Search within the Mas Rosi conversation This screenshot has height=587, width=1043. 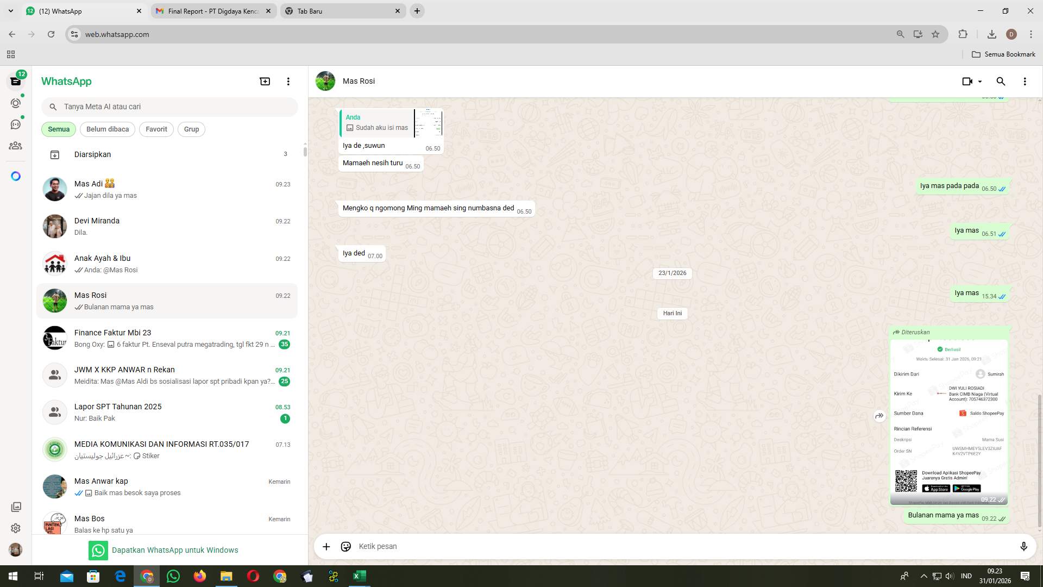1001,81
